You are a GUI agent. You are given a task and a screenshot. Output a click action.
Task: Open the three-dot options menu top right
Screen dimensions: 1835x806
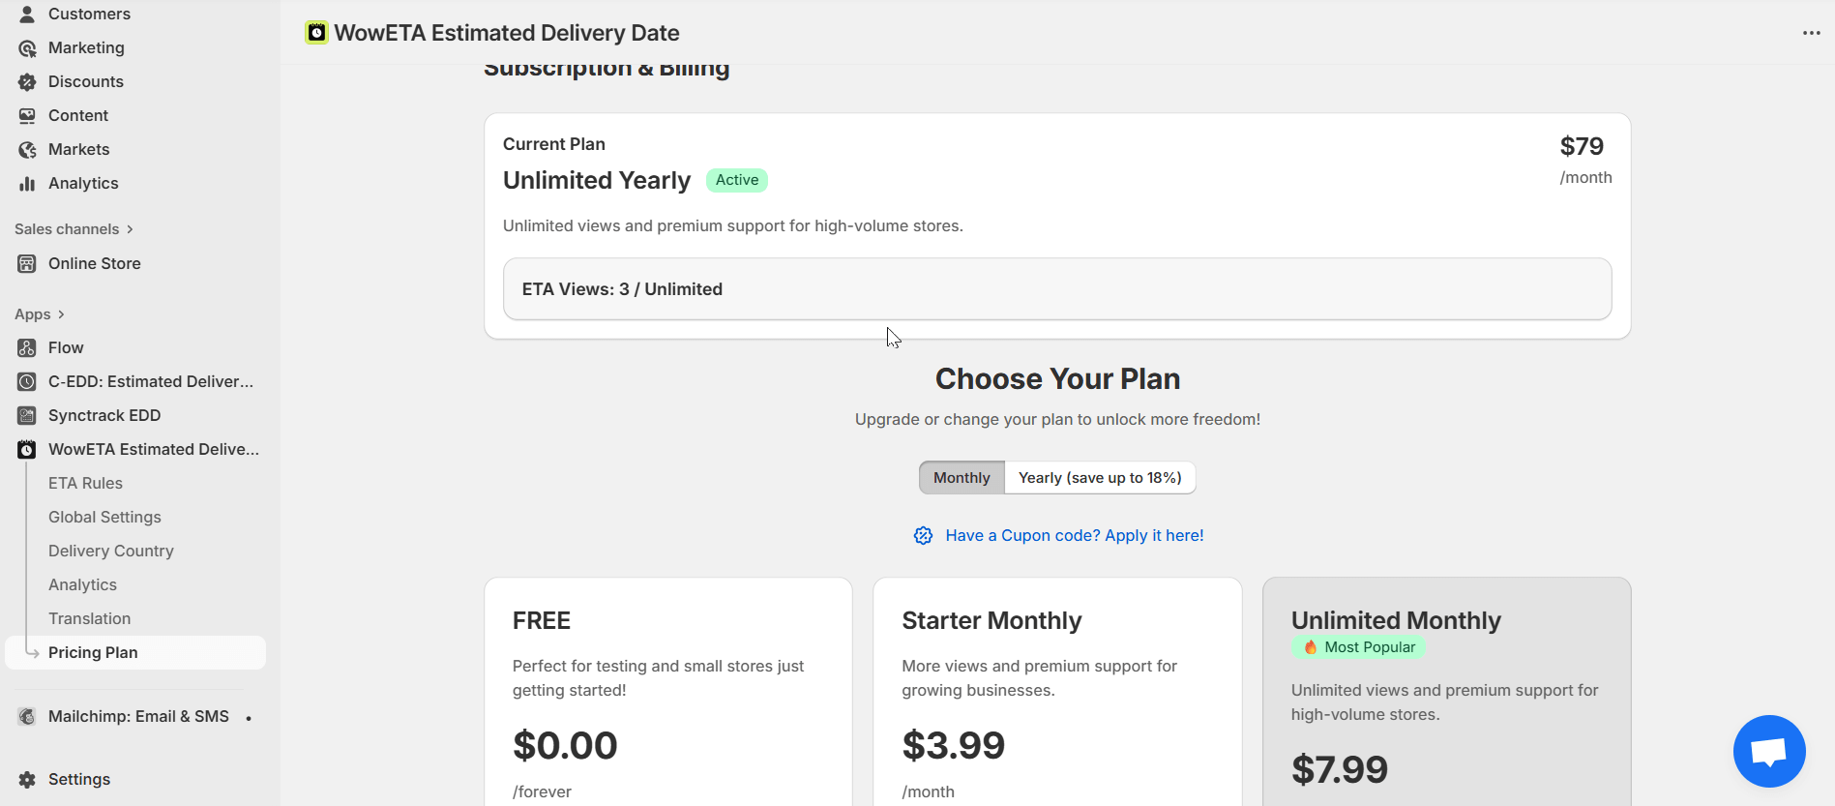click(x=1811, y=32)
